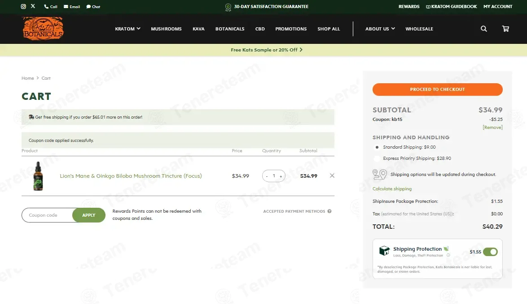Remove Lion's Mane tincture with X icon
The width and height of the screenshot is (527, 304).
pos(332,176)
